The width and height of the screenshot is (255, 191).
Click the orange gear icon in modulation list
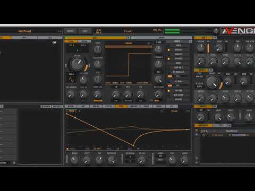197,131
